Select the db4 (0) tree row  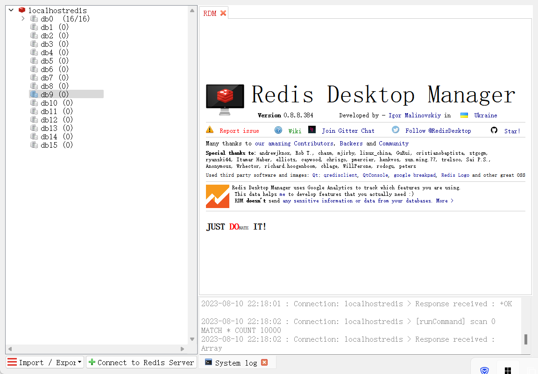(55, 52)
